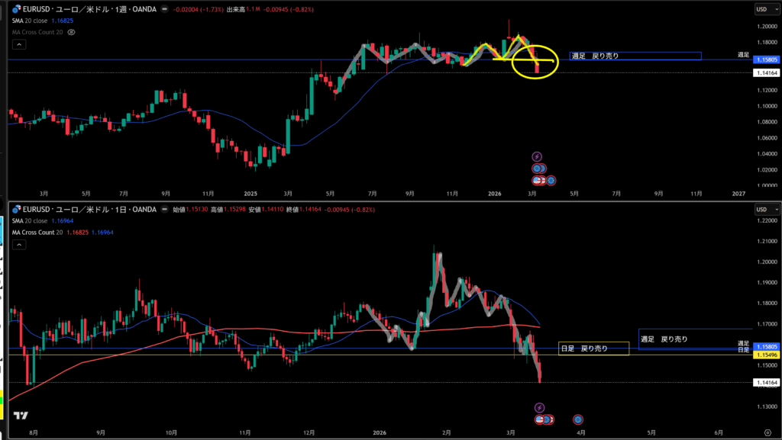The image size is (782, 440).
Task: Open the purple lightning event marker on weekly chart
Action: pos(536,156)
